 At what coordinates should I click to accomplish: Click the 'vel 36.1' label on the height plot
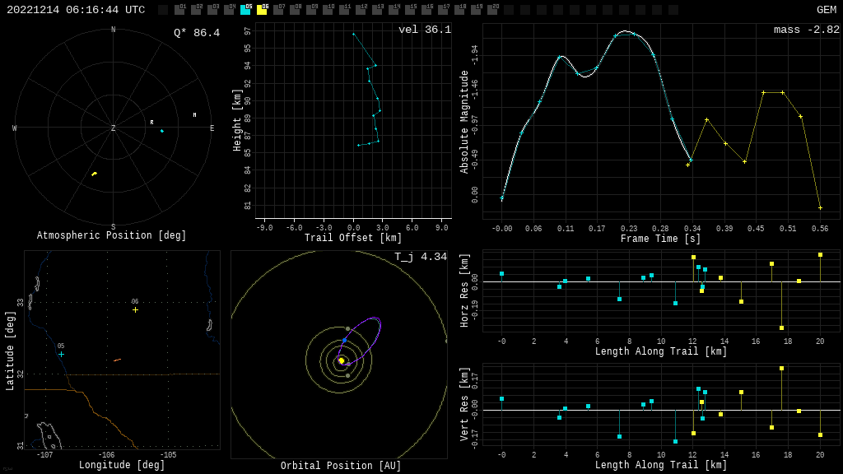425,30
